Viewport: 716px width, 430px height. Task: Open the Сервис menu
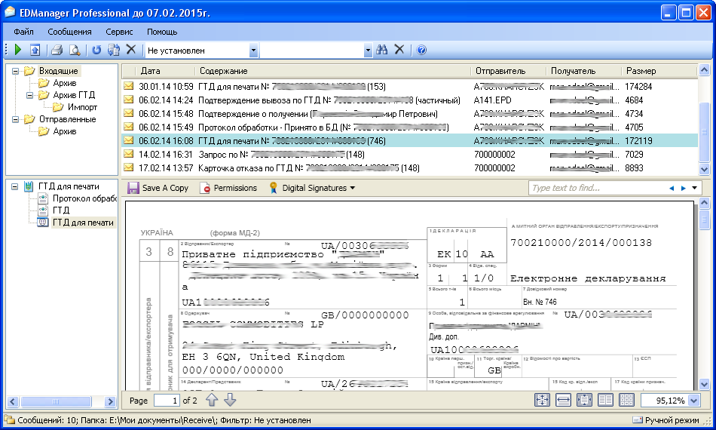coord(119,32)
